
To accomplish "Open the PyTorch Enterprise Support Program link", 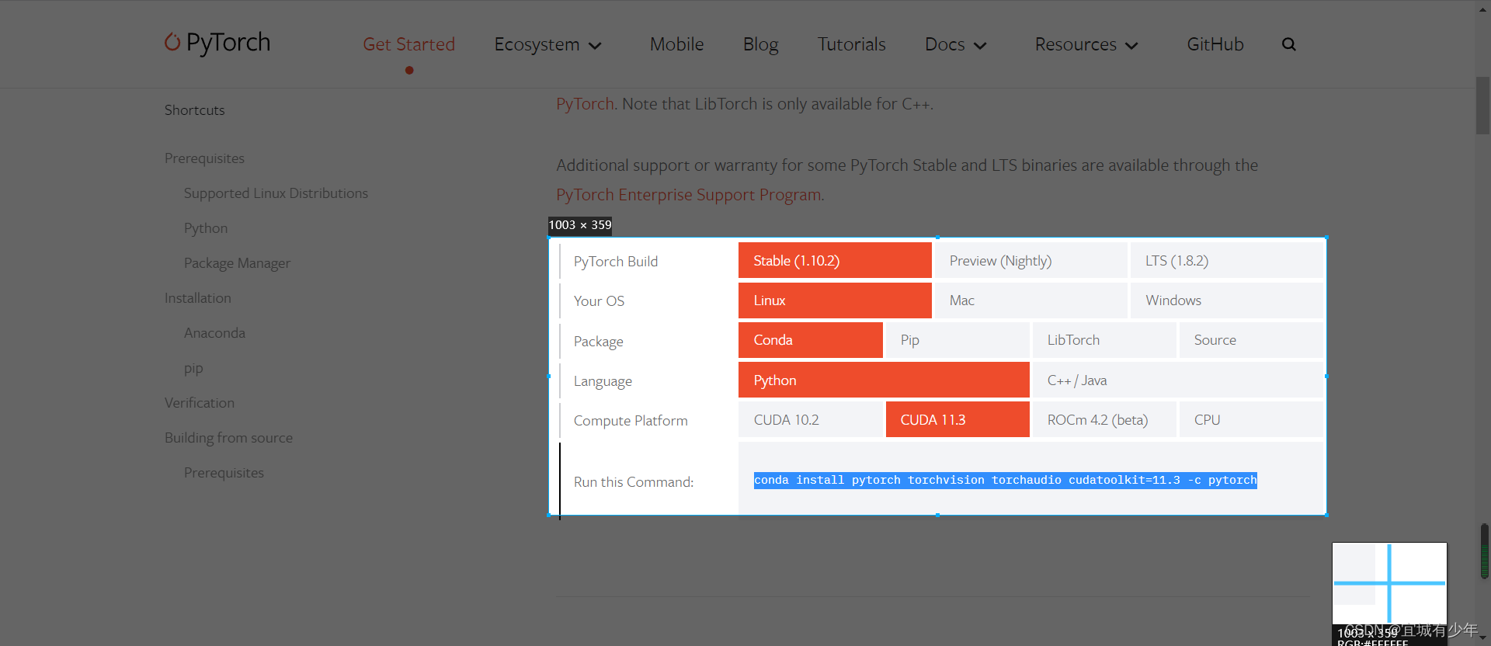I will [689, 195].
